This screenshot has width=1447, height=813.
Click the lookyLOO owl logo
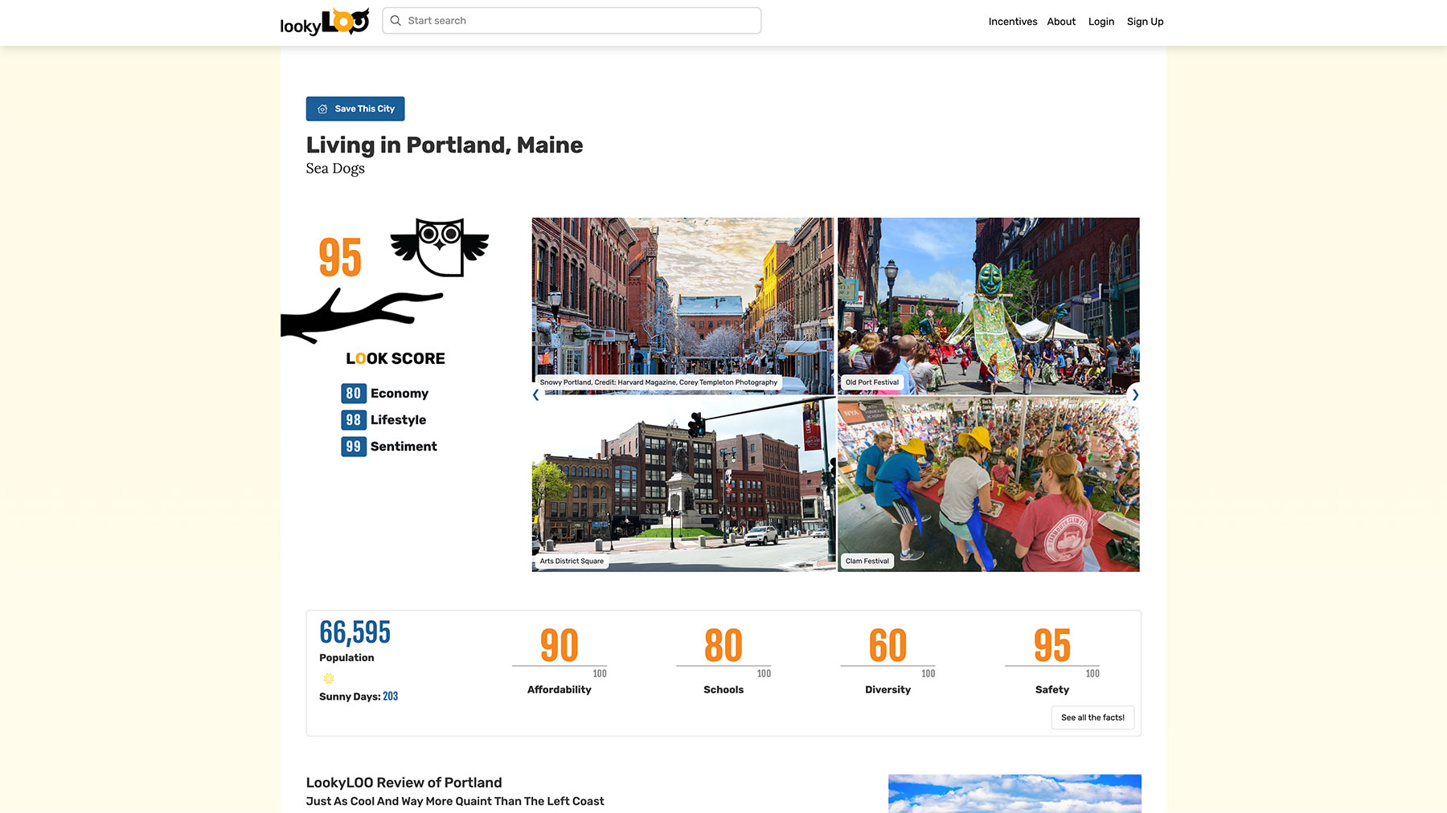point(323,22)
